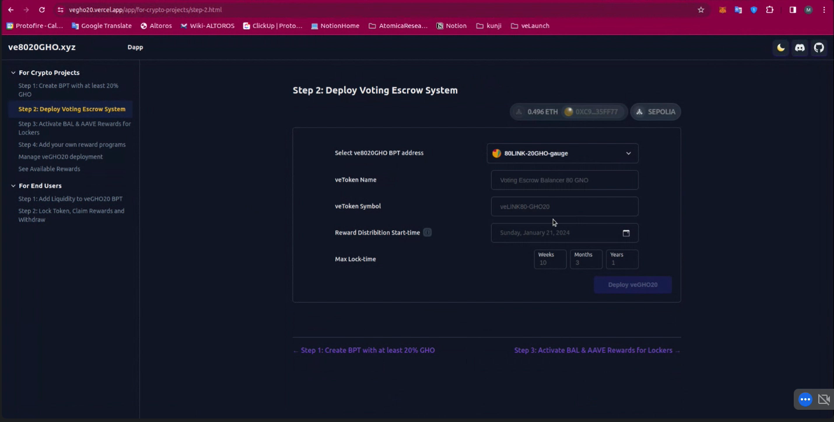This screenshot has height=422, width=834.
Task: Open Step 4: Add your own reward programs
Action: click(72, 145)
